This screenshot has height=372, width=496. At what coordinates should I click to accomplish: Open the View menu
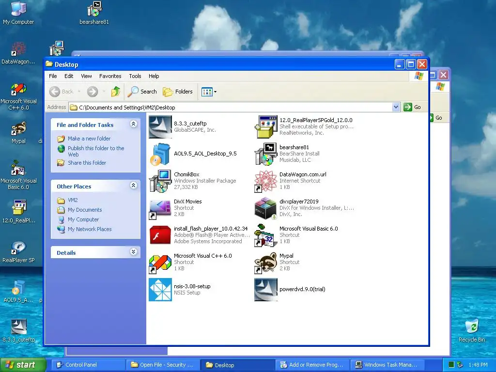pos(86,76)
